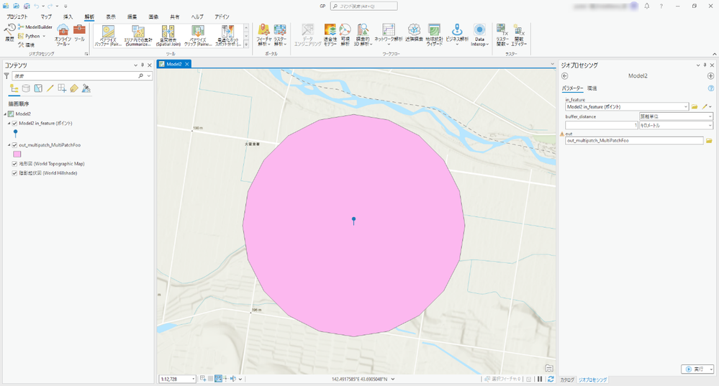Viewport: 719px width, 386px height.
Task: Click the Geoprocessing pane back arrow
Action: pyautogui.click(x=565, y=75)
